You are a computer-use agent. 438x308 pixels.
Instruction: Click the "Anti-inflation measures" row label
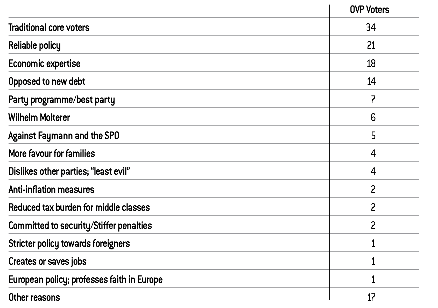pos(52,190)
